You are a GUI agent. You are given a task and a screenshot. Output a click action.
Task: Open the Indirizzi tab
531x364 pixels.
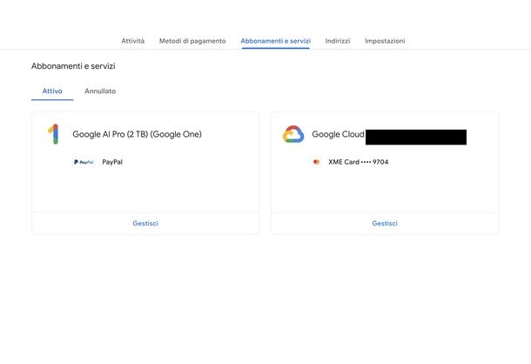(338, 41)
